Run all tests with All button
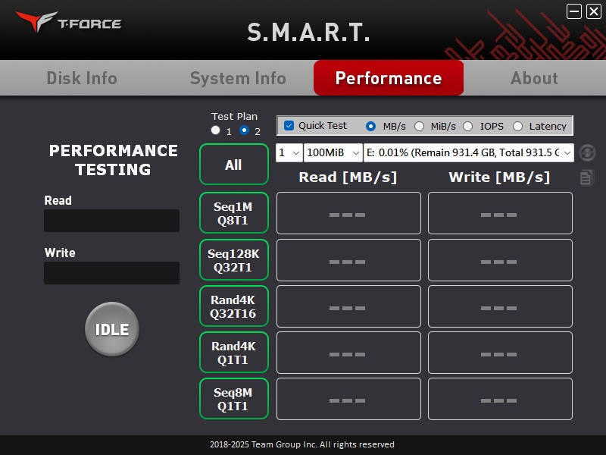Image resolution: width=606 pixels, height=455 pixels. coord(233,165)
